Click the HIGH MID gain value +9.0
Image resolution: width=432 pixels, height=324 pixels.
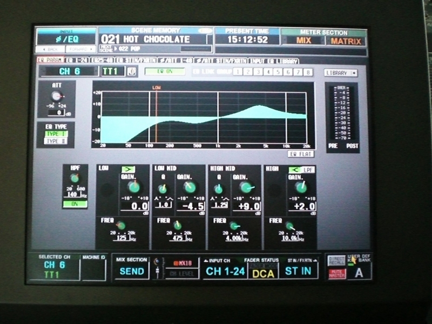pyautogui.click(x=247, y=206)
